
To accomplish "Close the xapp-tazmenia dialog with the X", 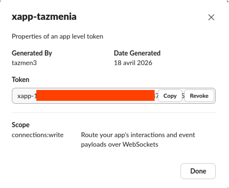I will pyautogui.click(x=211, y=18).
